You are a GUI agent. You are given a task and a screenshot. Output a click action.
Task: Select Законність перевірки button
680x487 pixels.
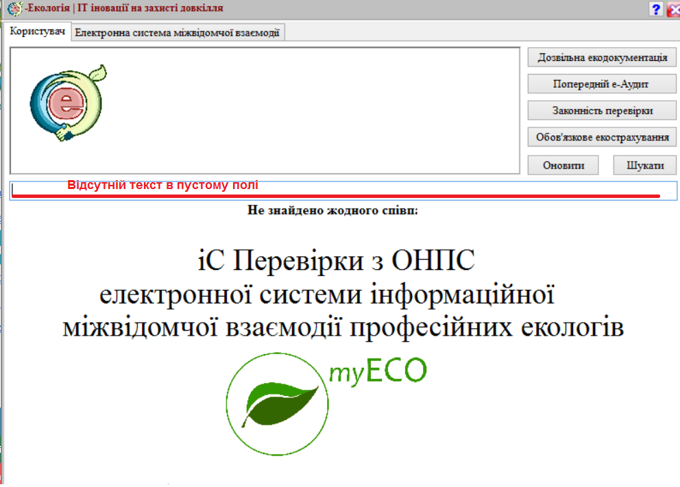[602, 110]
